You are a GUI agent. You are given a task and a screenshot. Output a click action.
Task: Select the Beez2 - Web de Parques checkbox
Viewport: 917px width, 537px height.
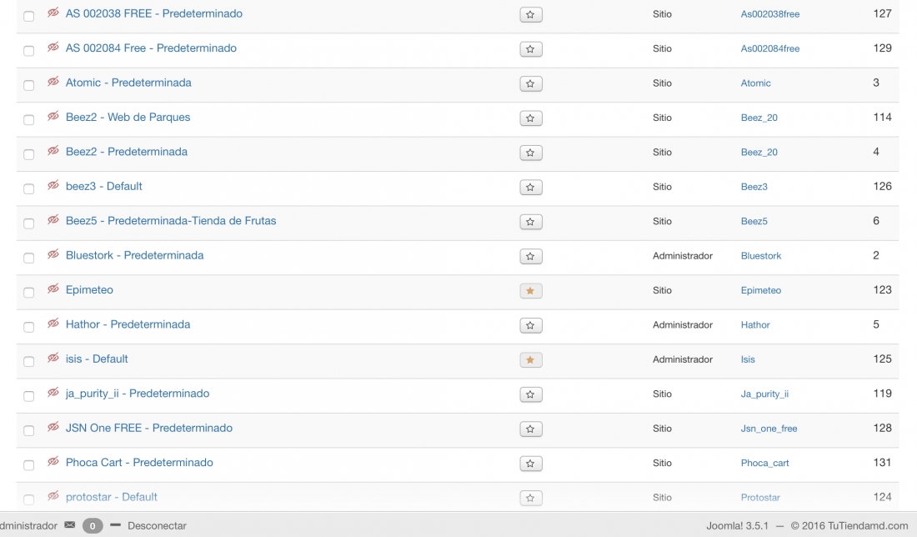[28, 119]
